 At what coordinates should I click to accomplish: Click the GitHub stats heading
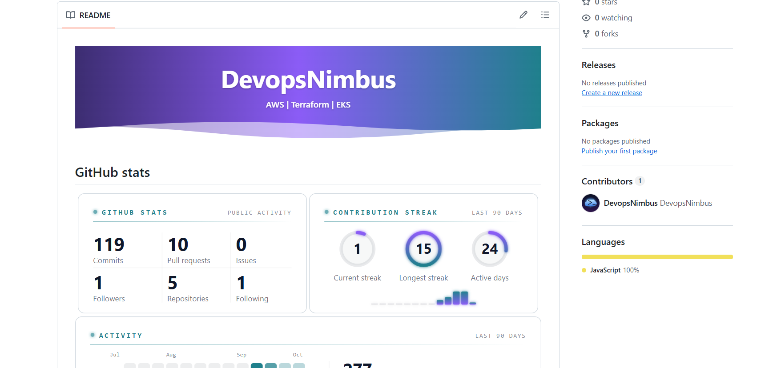[x=113, y=172]
